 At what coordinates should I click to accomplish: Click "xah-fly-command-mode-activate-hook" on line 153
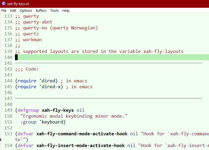click(82, 134)
